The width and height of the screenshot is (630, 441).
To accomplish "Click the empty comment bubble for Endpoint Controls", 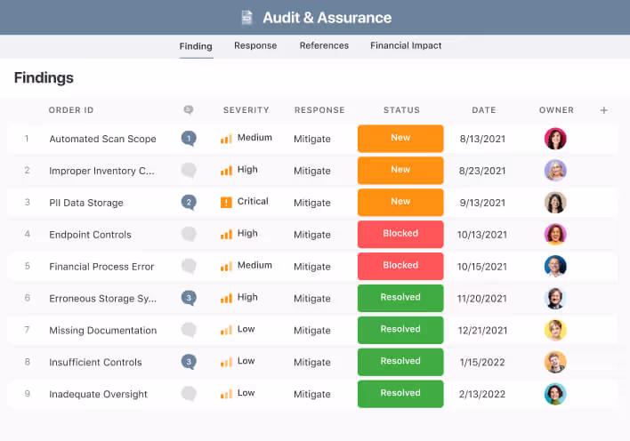I will pyautogui.click(x=189, y=235).
